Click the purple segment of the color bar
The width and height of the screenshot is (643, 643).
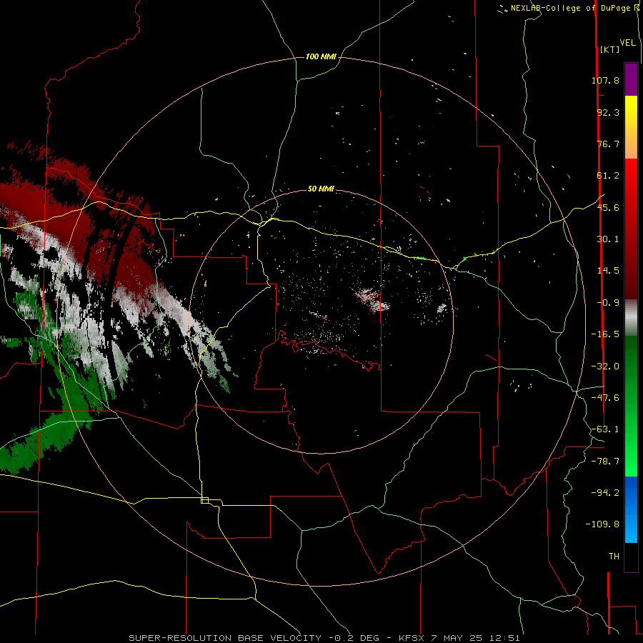click(631, 79)
